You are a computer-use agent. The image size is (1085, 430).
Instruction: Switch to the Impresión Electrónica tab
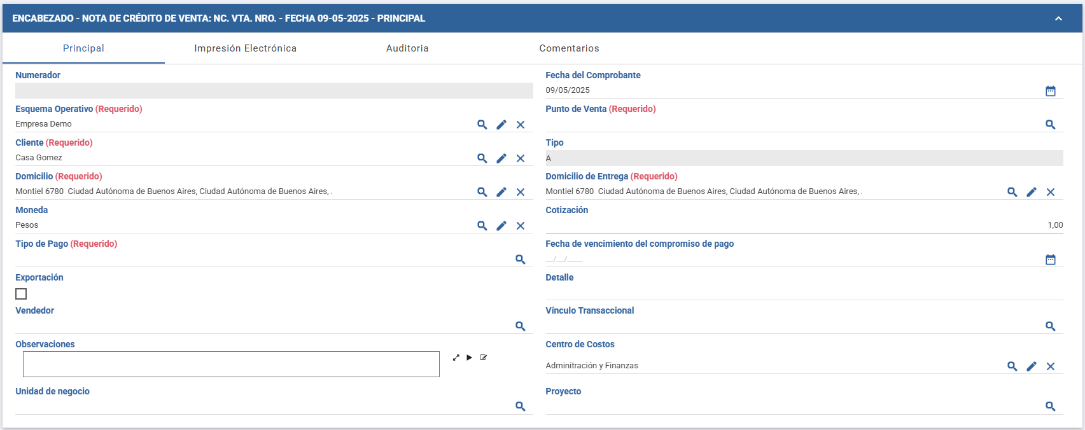click(x=245, y=48)
